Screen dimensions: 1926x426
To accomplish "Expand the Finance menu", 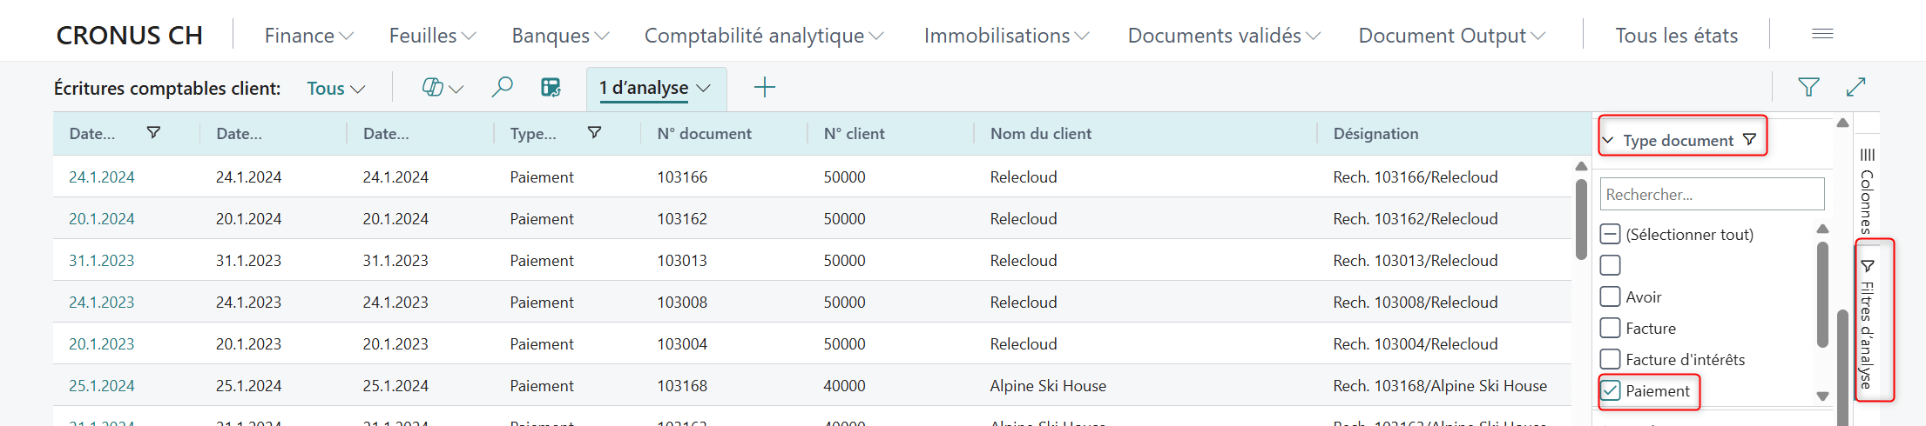I will pos(308,36).
